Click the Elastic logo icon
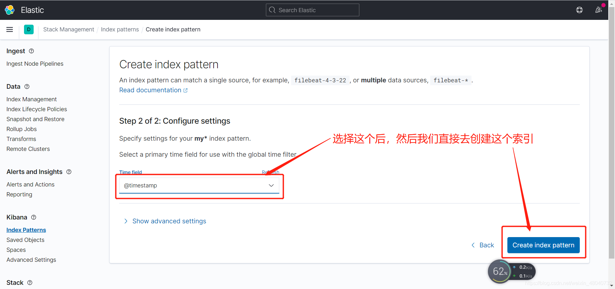This screenshot has width=615, height=289. point(10,10)
